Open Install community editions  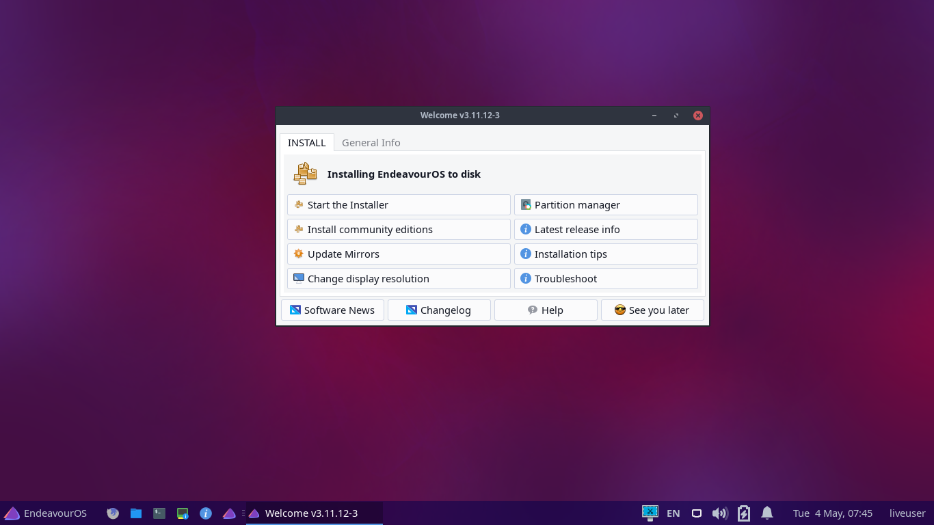(x=399, y=229)
